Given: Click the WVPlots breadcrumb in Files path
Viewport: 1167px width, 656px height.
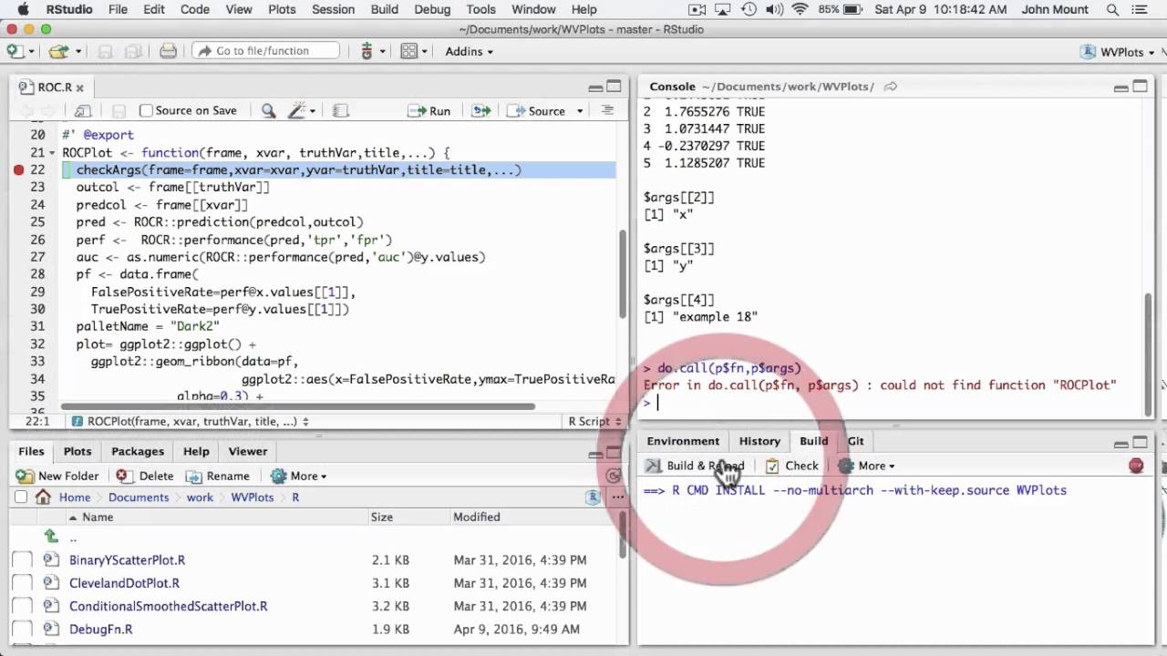Looking at the screenshot, I should click(252, 497).
